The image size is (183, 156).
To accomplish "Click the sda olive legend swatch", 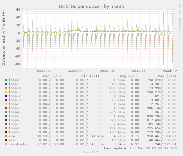I will 6,136.
